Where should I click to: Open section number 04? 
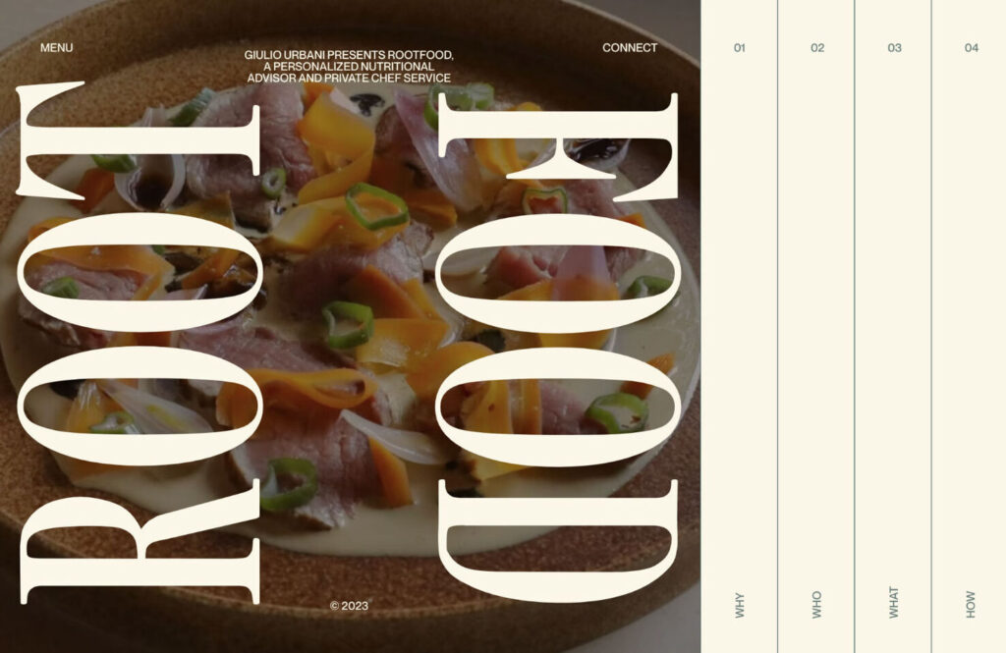tap(972, 47)
